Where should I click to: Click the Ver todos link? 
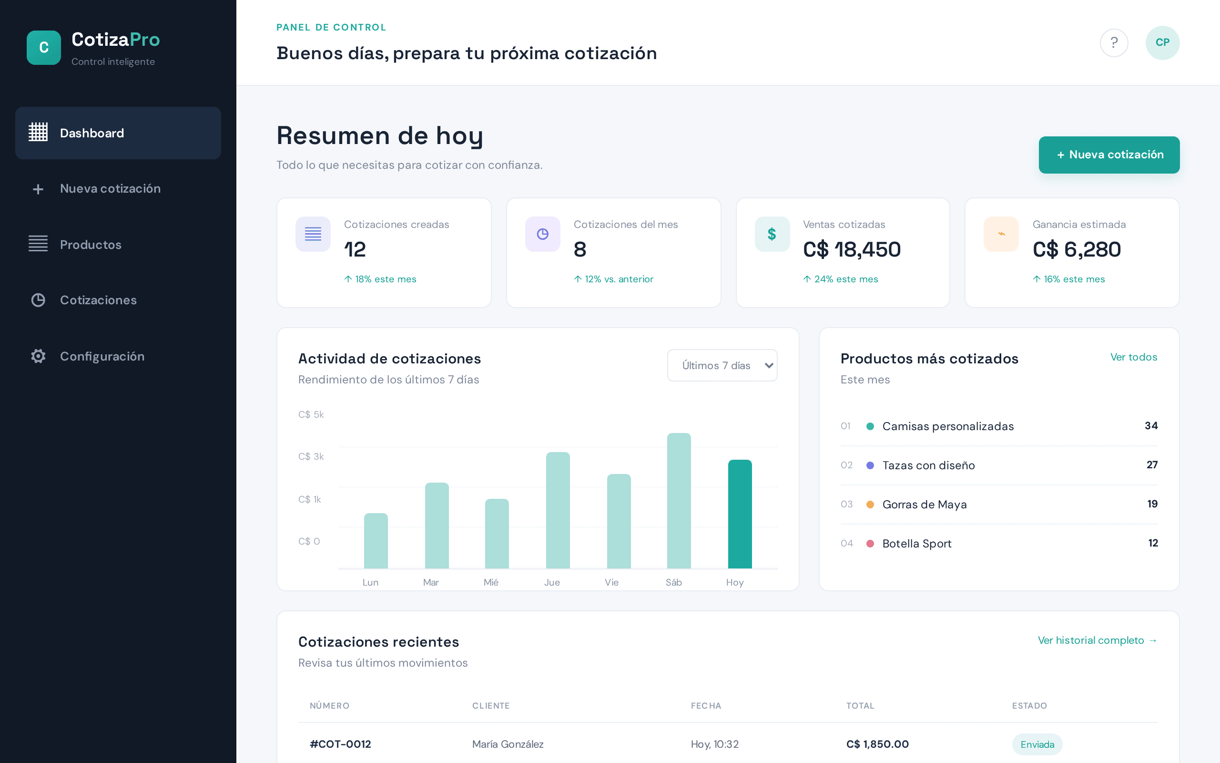1133,357
